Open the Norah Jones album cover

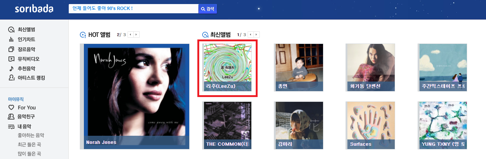[135, 96]
